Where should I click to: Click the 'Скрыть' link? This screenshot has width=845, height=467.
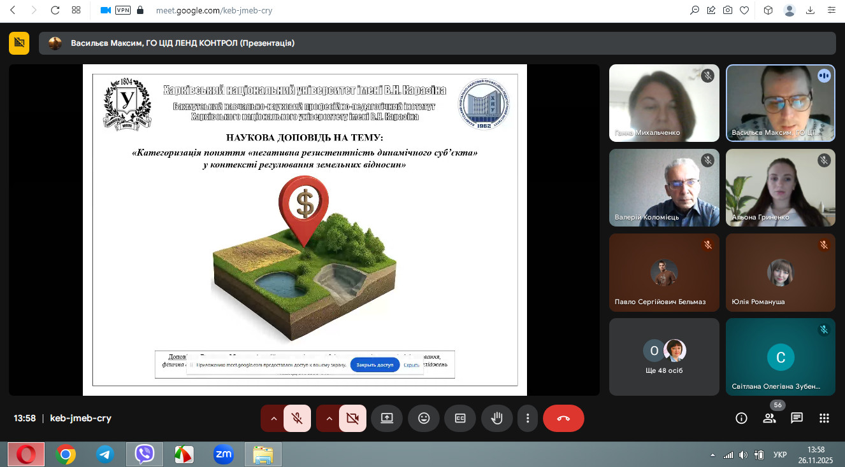click(411, 365)
